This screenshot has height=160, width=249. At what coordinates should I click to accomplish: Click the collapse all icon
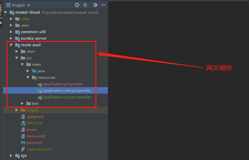coord(85,5)
